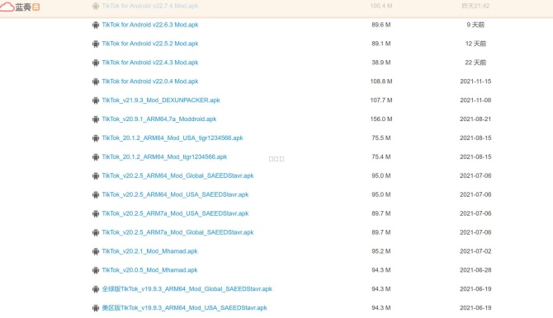The image size is (553, 318).
Task: Open TikTok_20.1.2_ARM64_Mod_USA_tigr1234566.apk link
Action: point(173,138)
